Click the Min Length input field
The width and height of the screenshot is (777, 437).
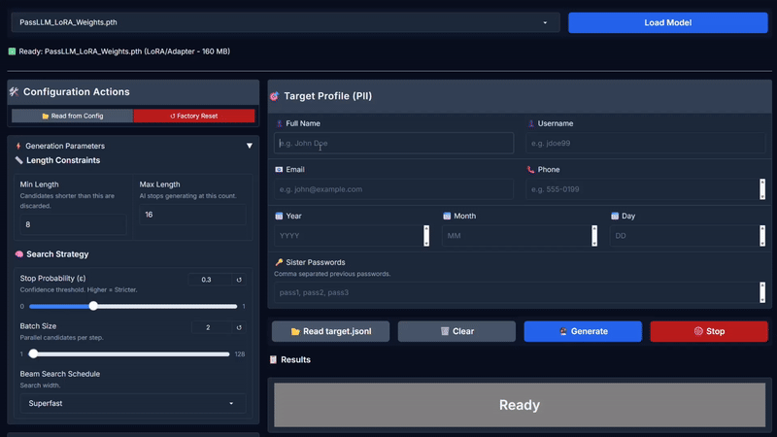point(73,224)
